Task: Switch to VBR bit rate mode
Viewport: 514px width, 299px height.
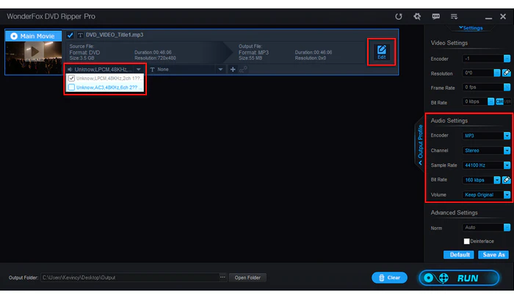Action: click(x=507, y=101)
